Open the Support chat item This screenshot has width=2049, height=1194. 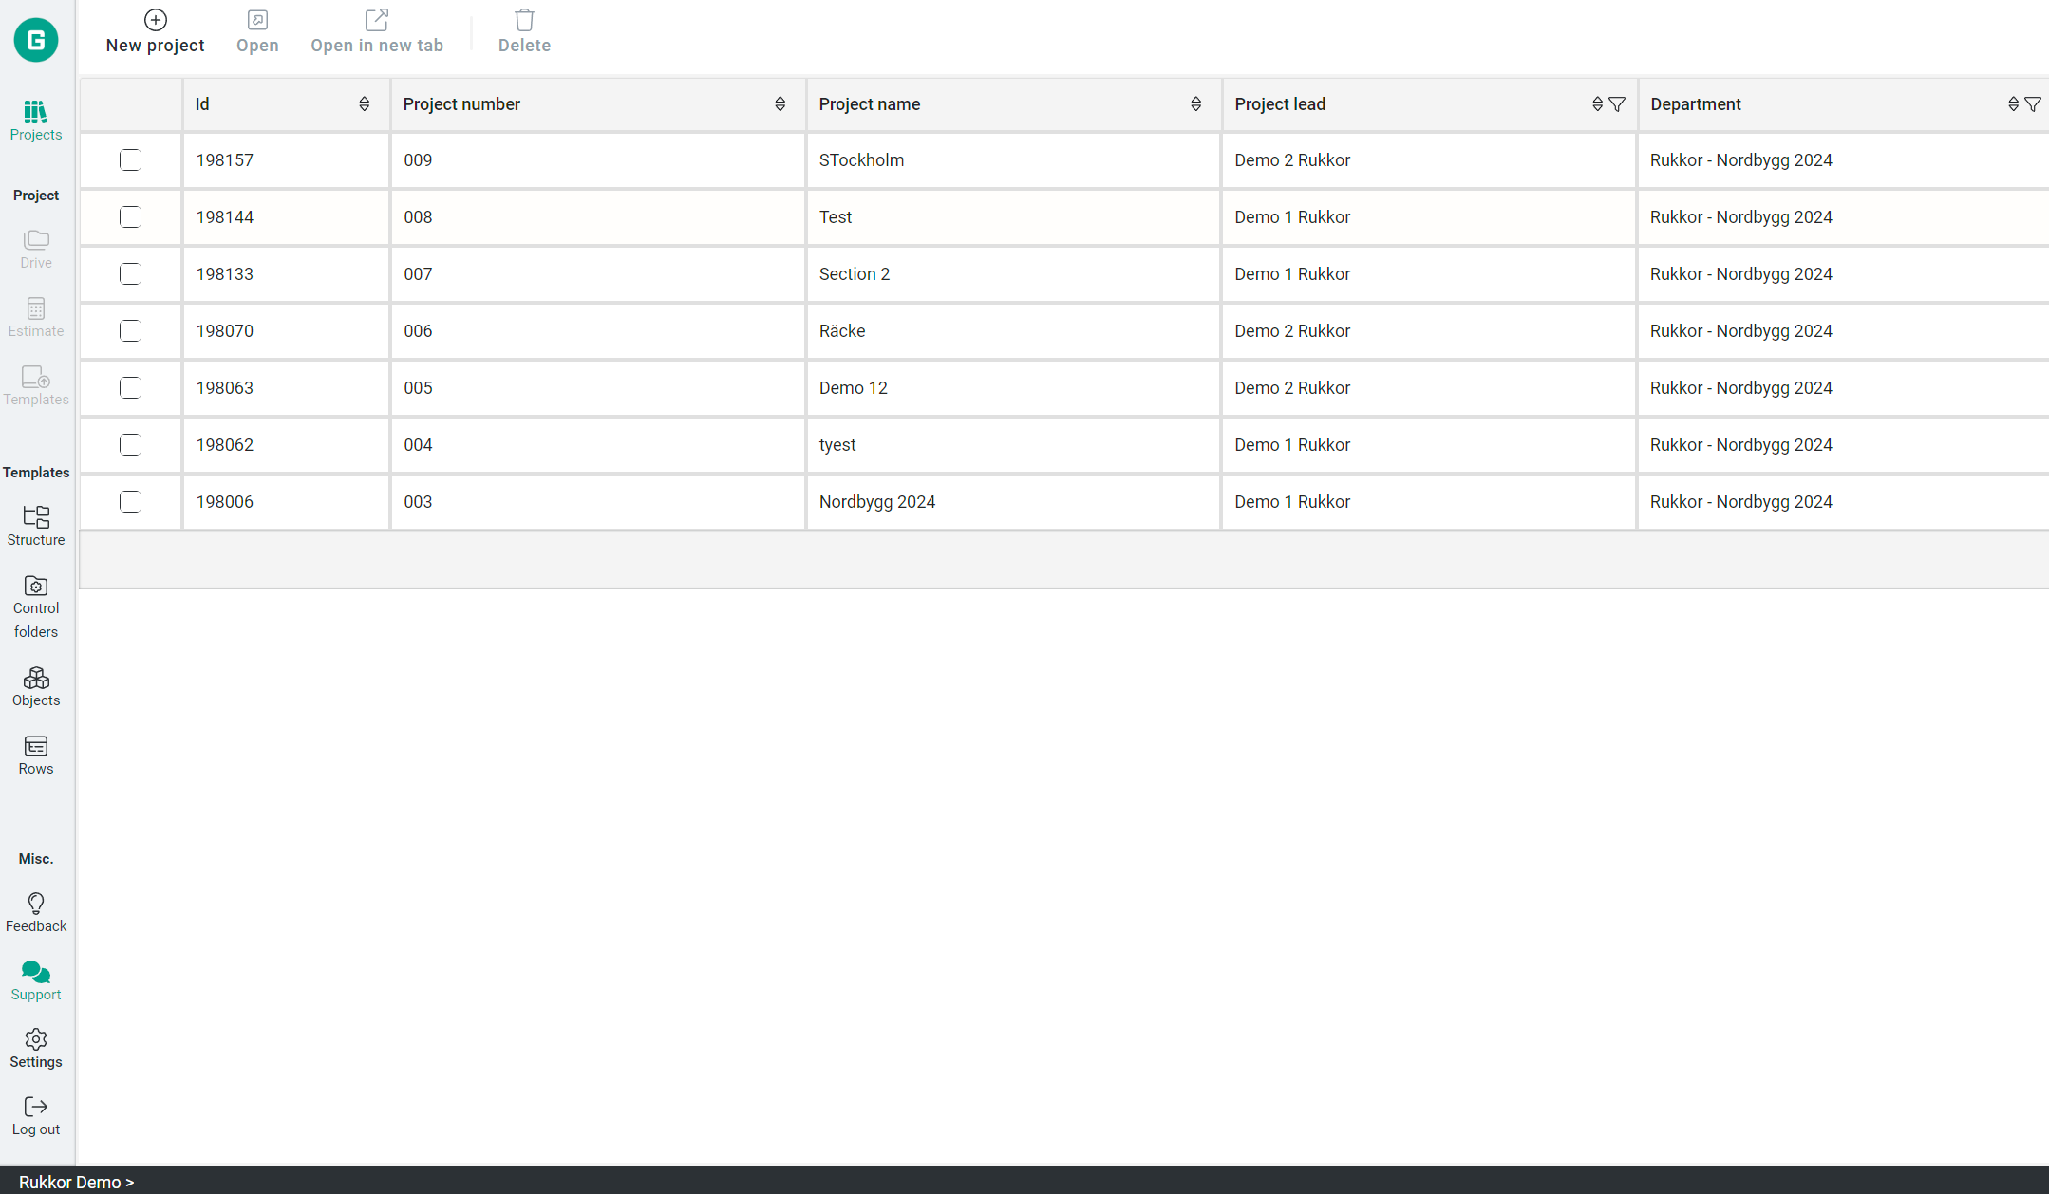36,981
